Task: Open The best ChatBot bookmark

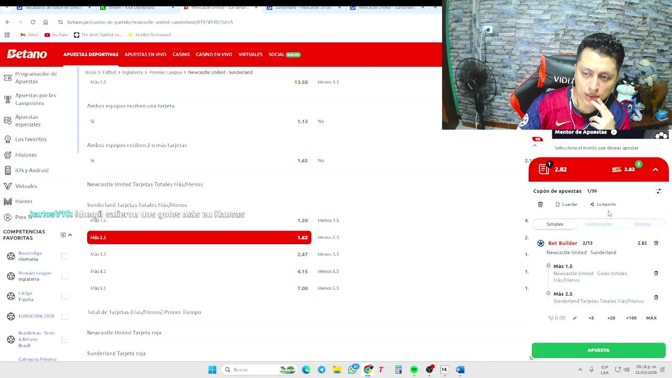Action: pyautogui.click(x=98, y=35)
